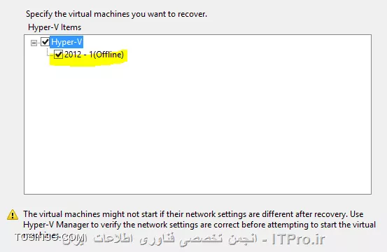The height and width of the screenshot is (252, 387).
Task: Collapse the Hyper-V tree node
Action: [x=34, y=43]
